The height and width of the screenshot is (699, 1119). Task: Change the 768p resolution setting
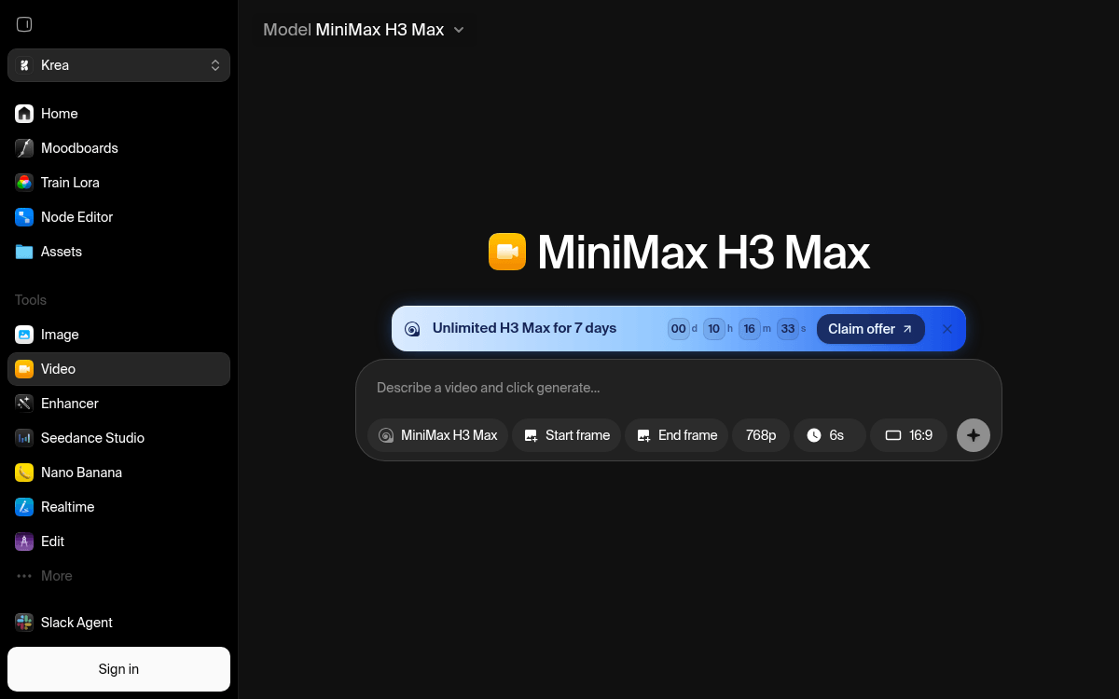point(761,435)
